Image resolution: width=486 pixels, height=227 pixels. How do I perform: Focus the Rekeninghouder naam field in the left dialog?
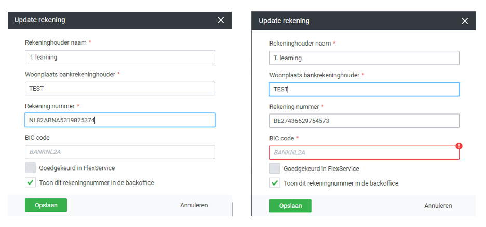120,57
